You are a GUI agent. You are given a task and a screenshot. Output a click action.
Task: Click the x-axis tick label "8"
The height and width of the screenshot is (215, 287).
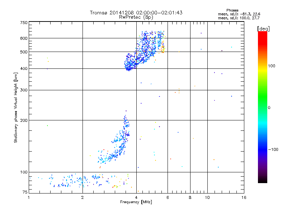[190, 197]
